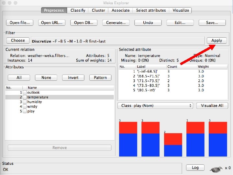Click the Pattern button
Screen dimensions: 233x175
point(100,78)
